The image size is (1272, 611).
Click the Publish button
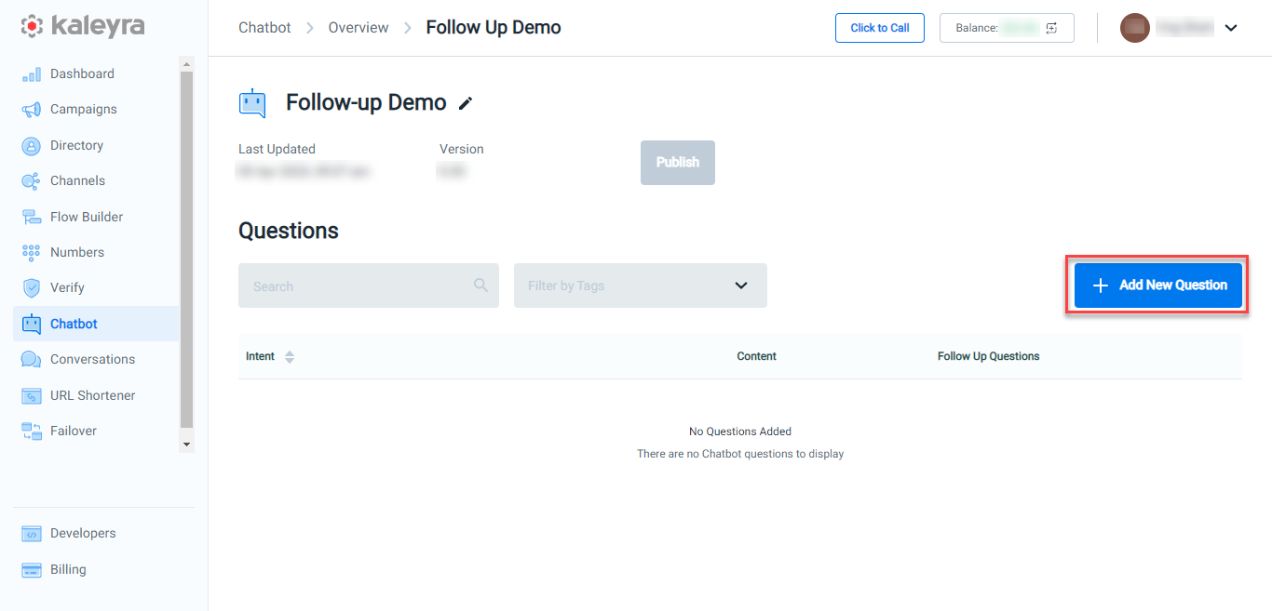click(x=678, y=163)
